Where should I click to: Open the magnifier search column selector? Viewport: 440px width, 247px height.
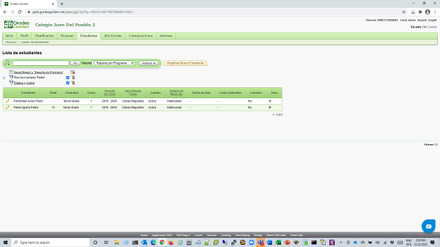[x=7, y=62]
